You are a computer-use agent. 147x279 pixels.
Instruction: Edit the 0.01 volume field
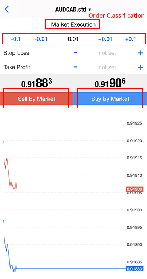pos(73,39)
